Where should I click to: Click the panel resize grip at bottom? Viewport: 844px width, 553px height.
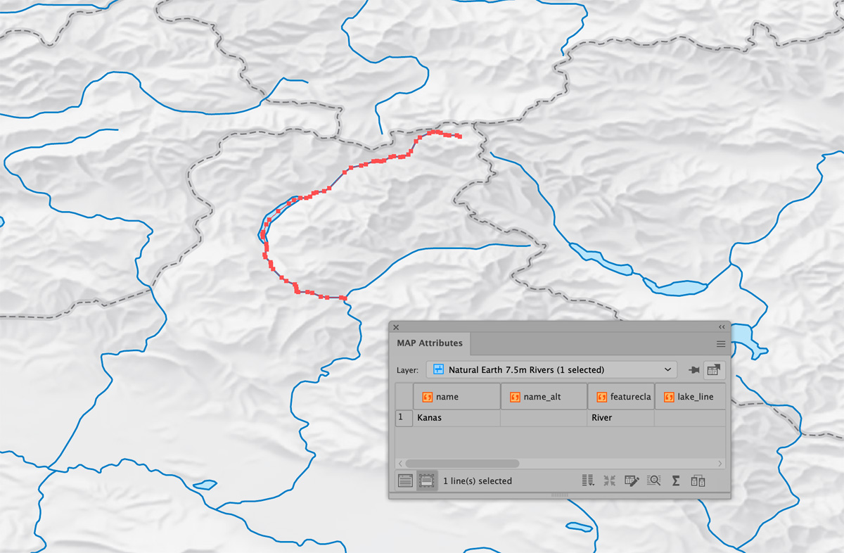pos(560,495)
